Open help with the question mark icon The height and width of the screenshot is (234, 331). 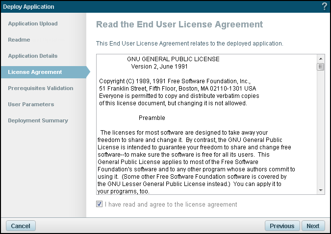[x=324, y=6]
